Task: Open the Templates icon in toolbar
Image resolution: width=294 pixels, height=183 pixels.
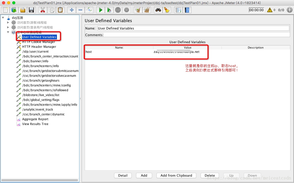Action: (14, 10)
